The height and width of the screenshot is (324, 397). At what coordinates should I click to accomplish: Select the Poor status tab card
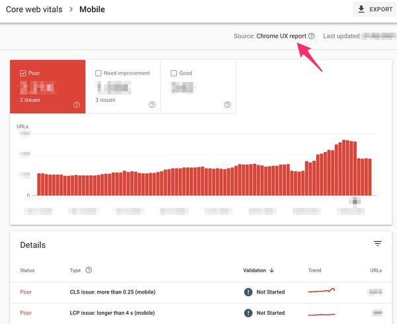48,87
